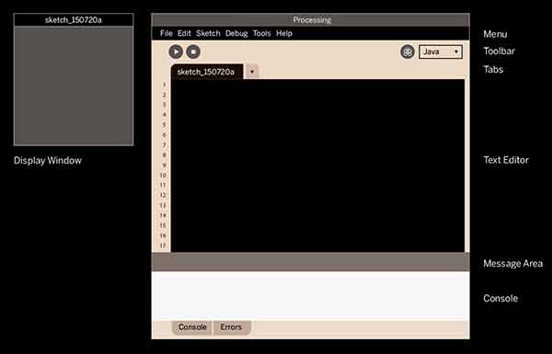Run the sketch with the play button
Viewport: 552px width, 354px height.
(x=176, y=51)
